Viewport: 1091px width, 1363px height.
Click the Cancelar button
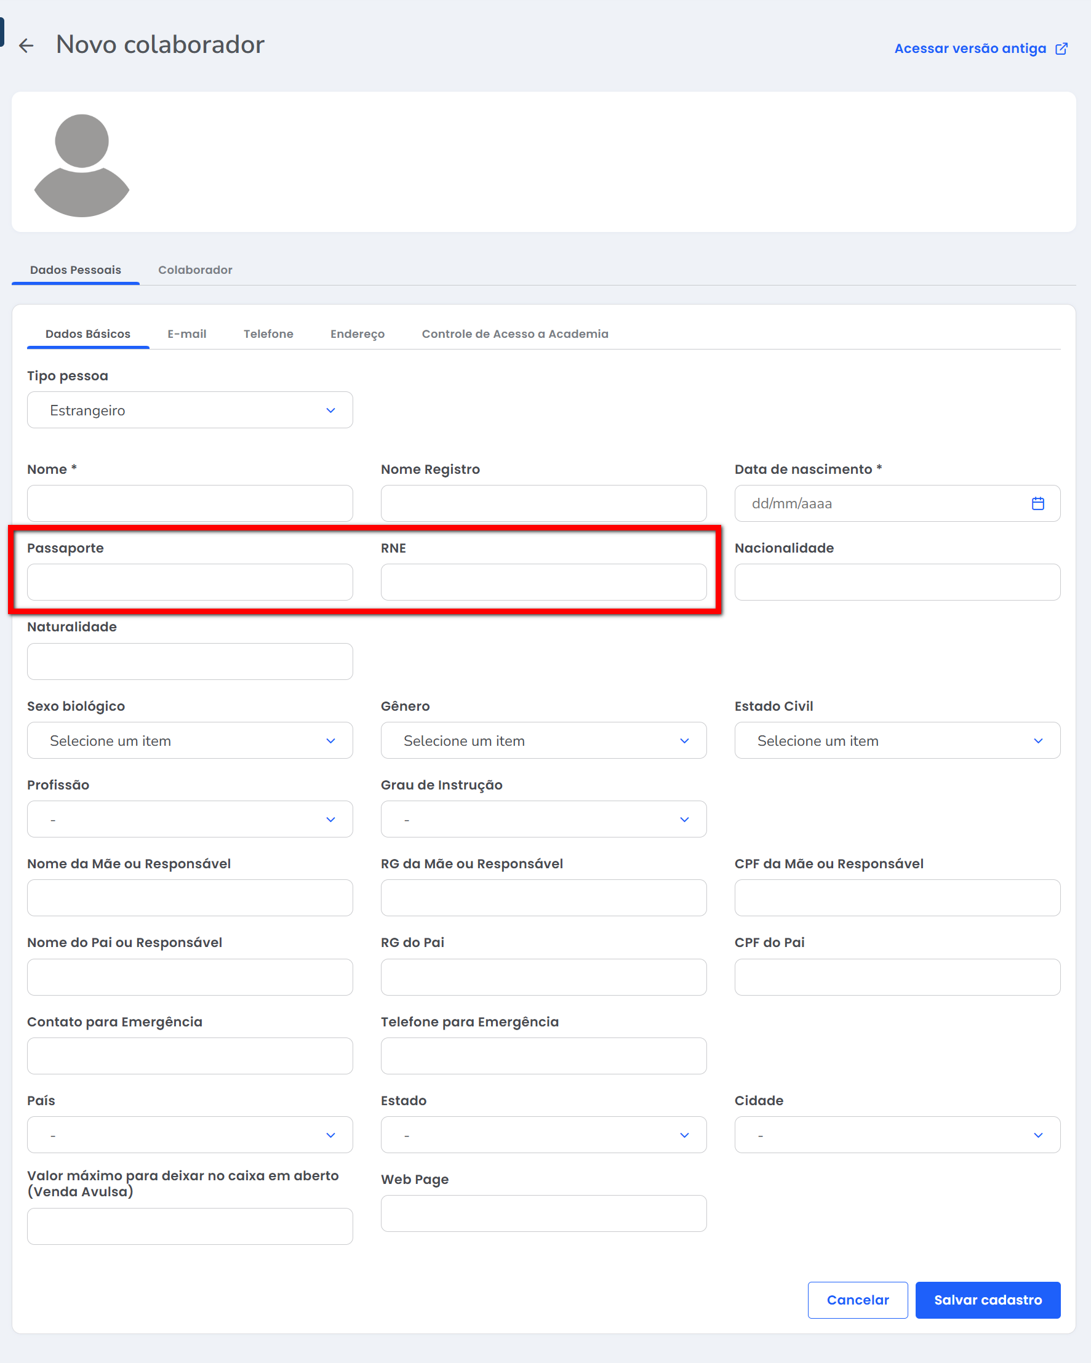(x=857, y=1300)
